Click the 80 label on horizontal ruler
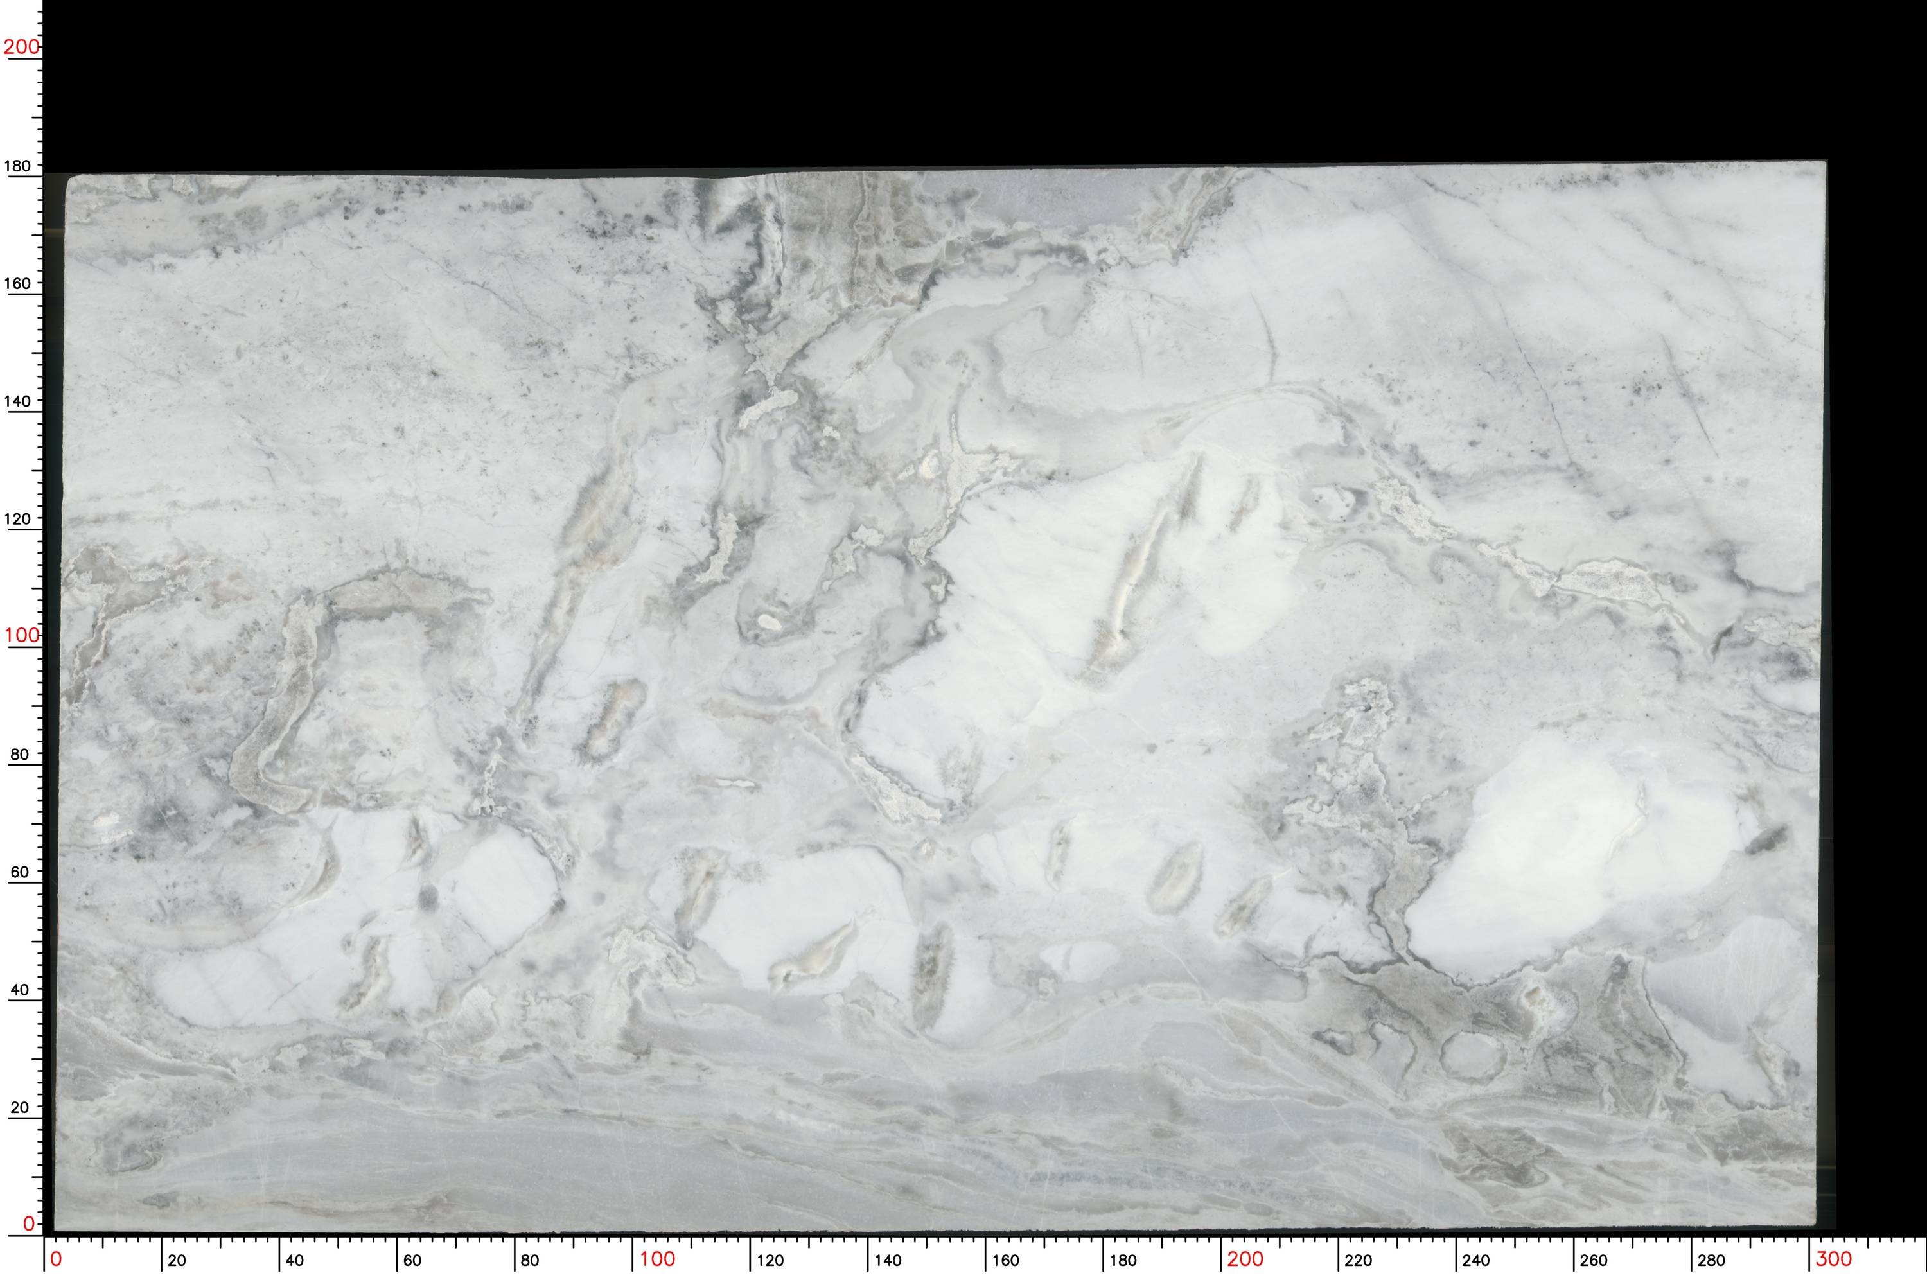This screenshot has height=1280, width=1927. (530, 1260)
